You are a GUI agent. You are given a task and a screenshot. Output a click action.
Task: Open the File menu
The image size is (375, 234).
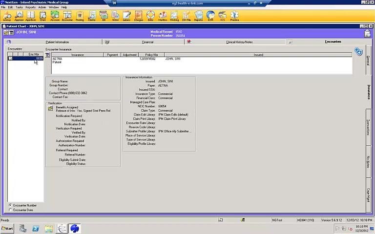[x=3, y=7]
